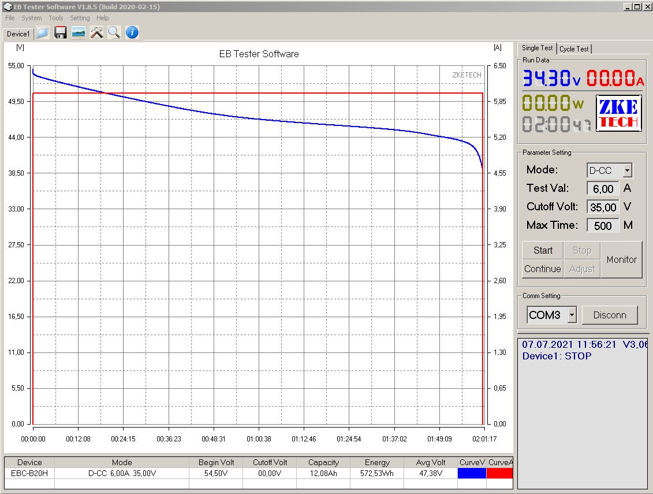Click the magnifying glass icon
Image resolution: width=653 pixels, height=494 pixels.
(x=114, y=33)
